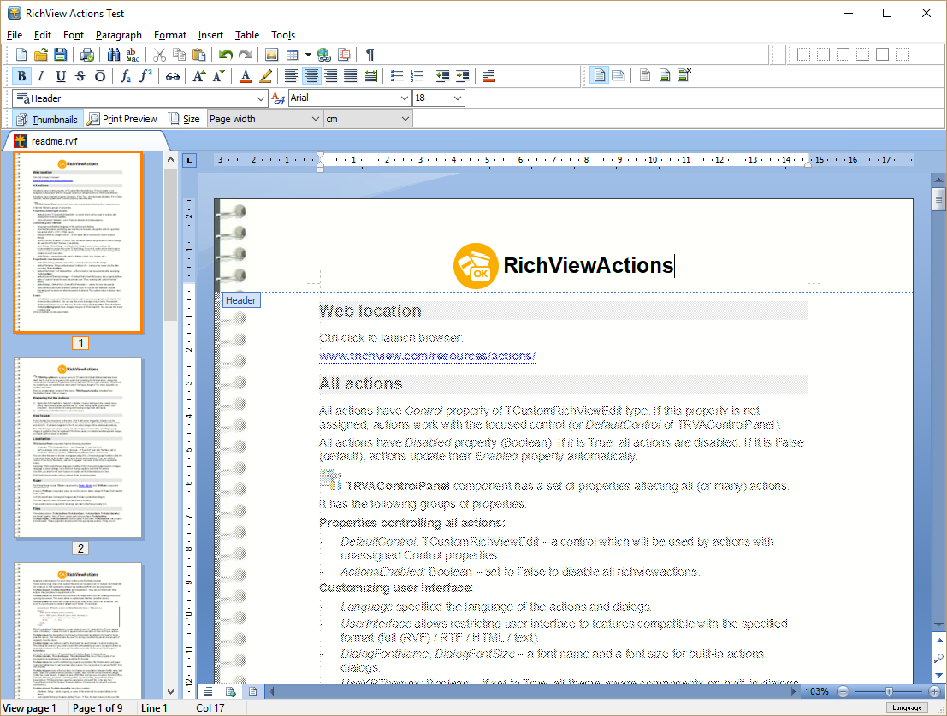Toggle the Thumbnails panel

(46, 118)
